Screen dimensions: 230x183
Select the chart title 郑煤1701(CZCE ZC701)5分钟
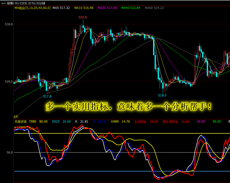(26, 3)
